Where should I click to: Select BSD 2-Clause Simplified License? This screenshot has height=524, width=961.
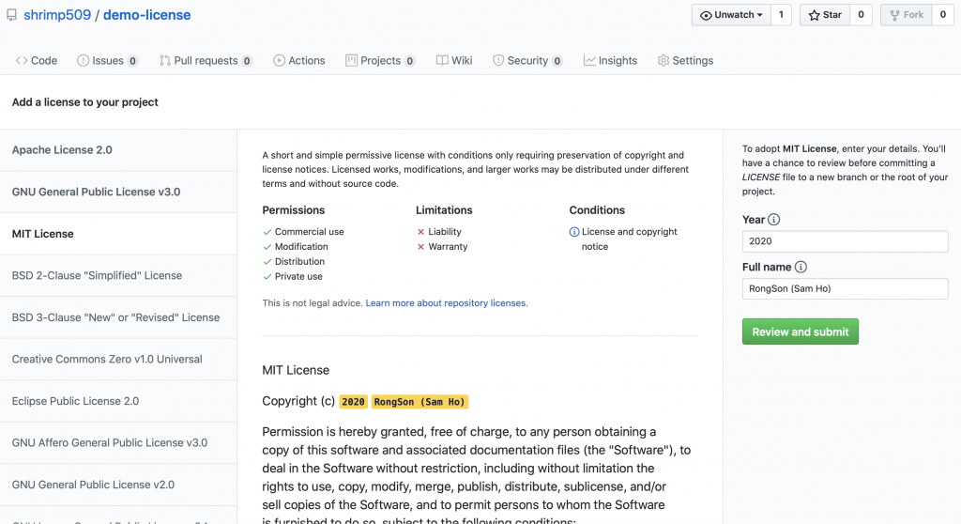coord(97,275)
